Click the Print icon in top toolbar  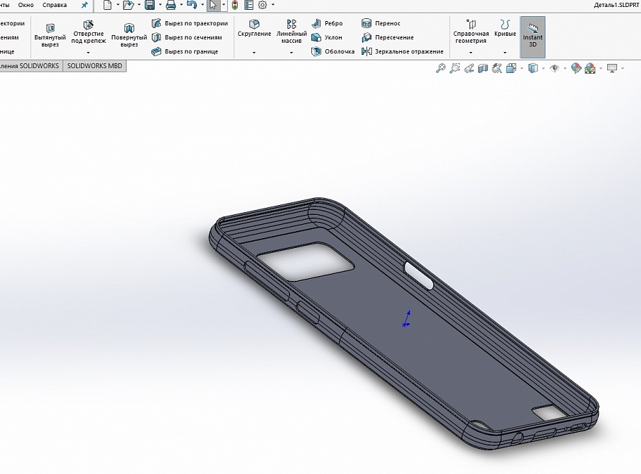coord(170,5)
